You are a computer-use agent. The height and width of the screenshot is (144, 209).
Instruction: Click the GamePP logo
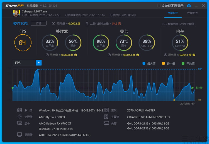coord(15,6)
